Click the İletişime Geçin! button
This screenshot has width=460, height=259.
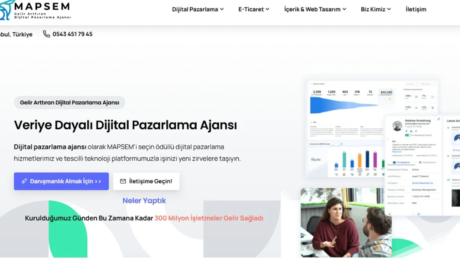point(146,181)
